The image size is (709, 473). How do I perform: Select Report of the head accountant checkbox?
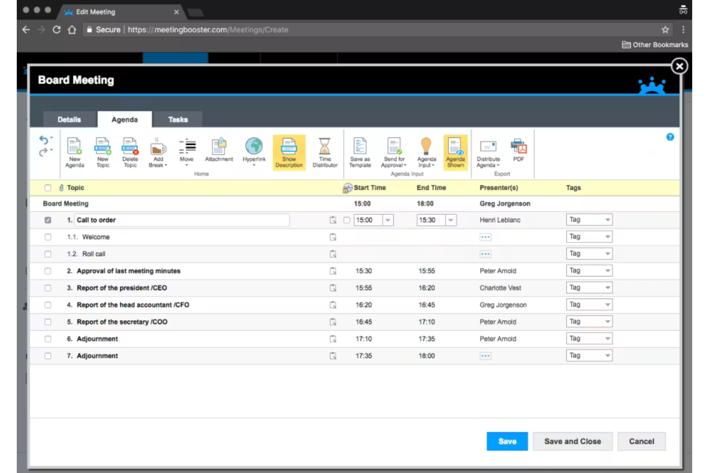tap(48, 305)
